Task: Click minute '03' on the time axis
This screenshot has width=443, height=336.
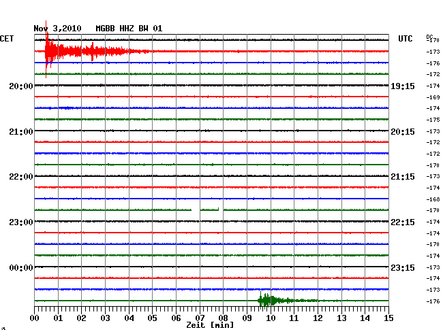Action: tap(105, 318)
